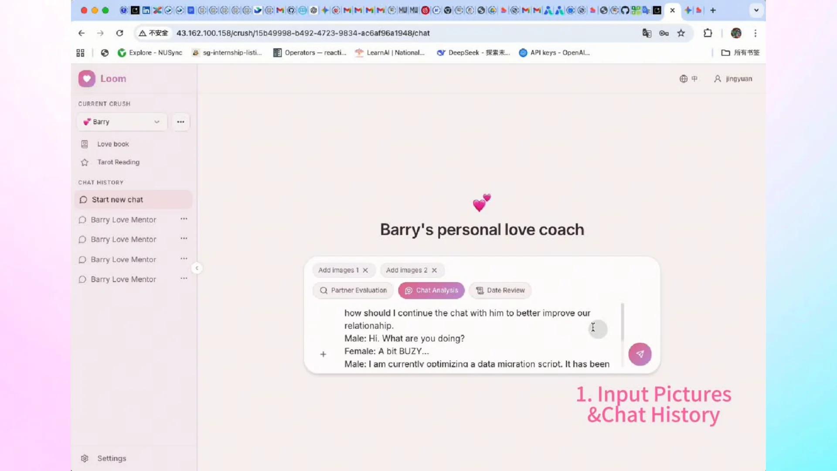Click the Loom heart logo
837x471 pixels.
point(87,79)
